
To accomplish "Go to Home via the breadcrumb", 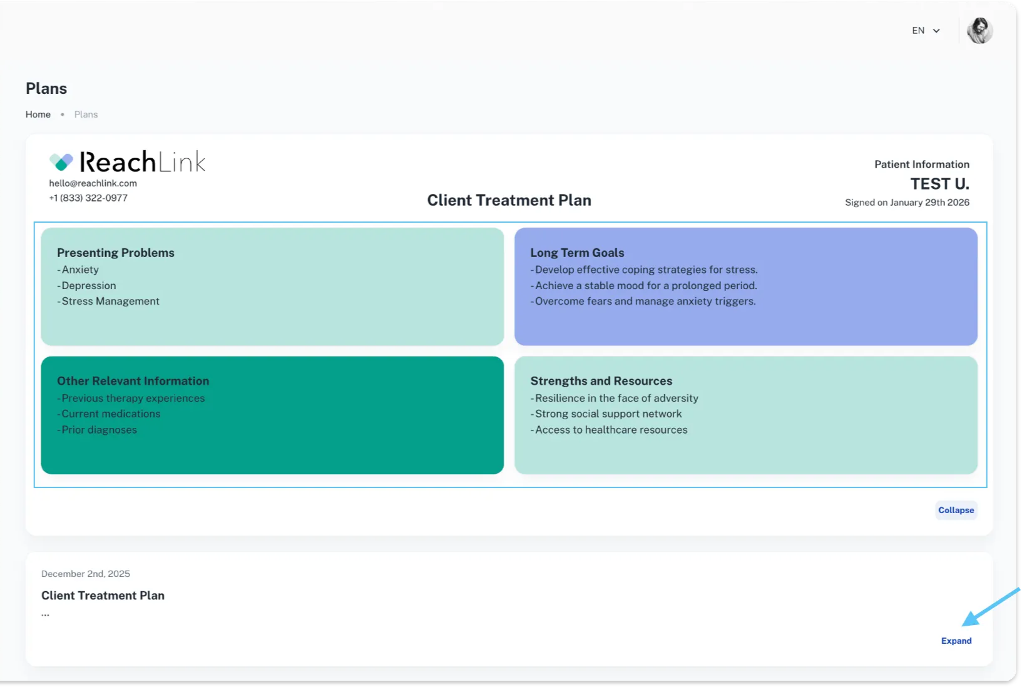I will [38, 114].
